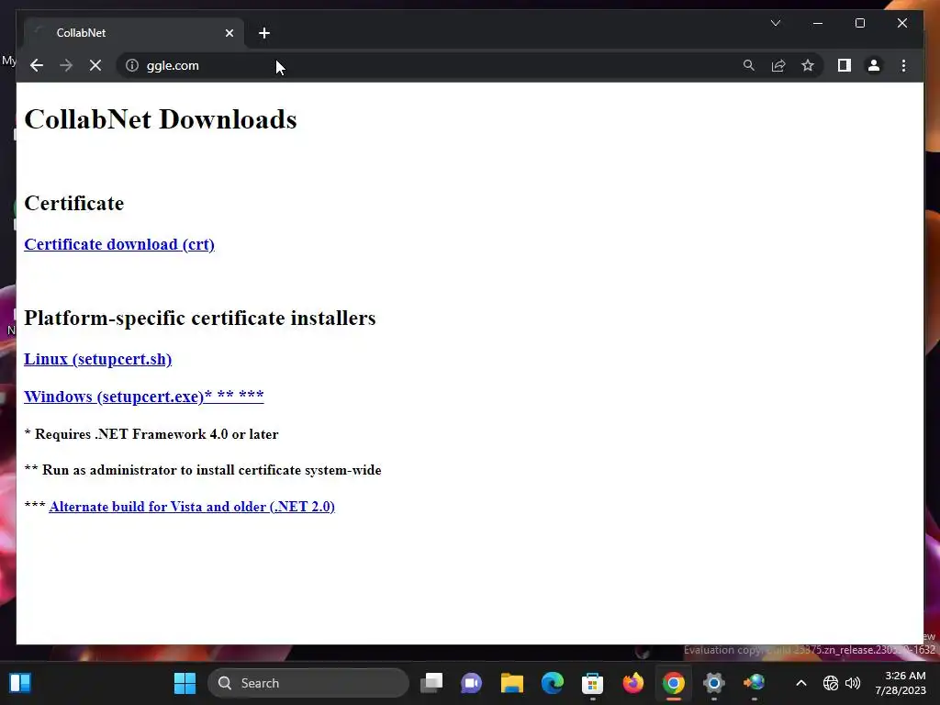The height and width of the screenshot is (705, 940).
Task: Open the Windows Start menu
Action: pyautogui.click(x=185, y=683)
